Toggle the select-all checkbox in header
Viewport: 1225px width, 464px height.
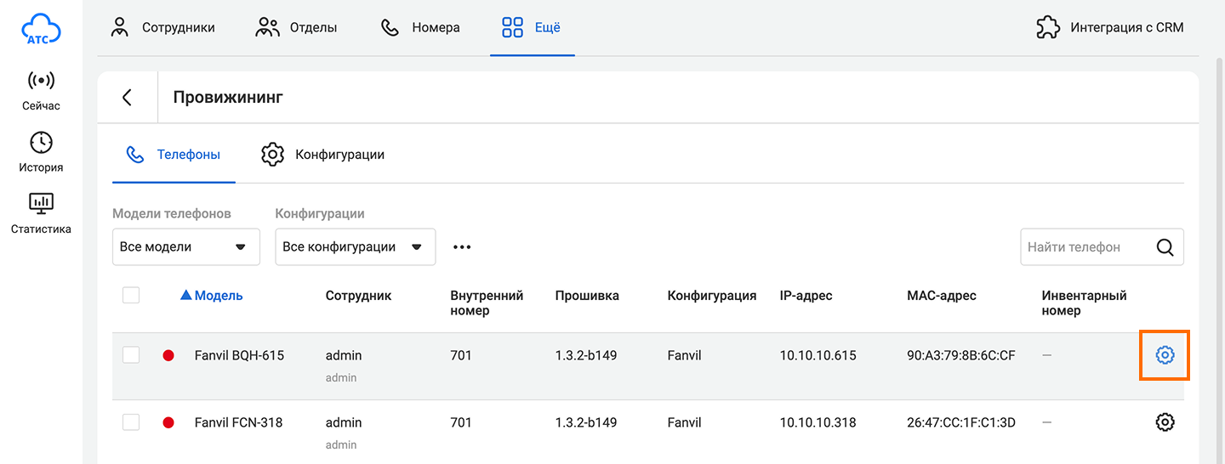pos(131,296)
